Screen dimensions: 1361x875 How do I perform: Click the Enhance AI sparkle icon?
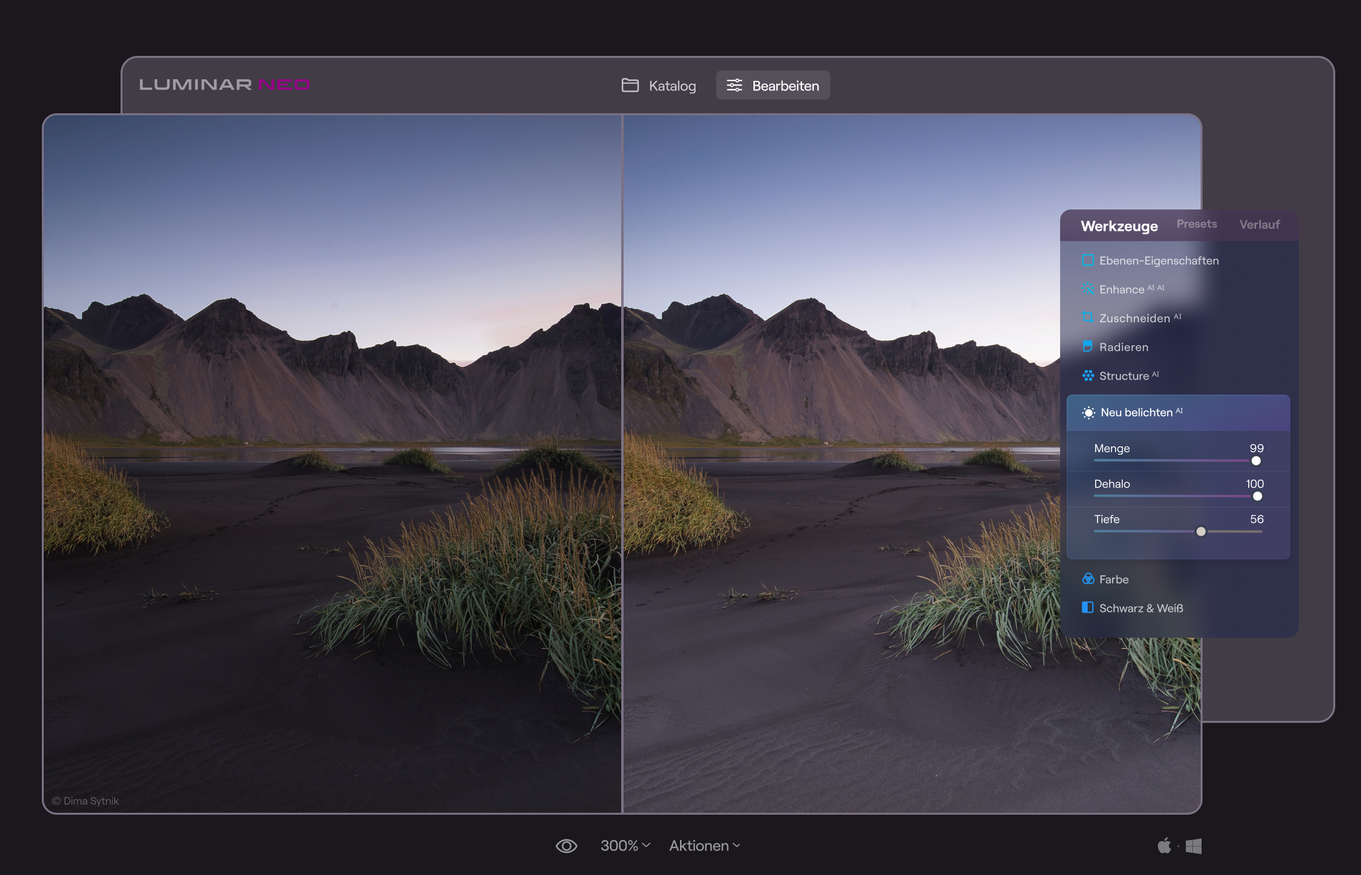point(1088,289)
